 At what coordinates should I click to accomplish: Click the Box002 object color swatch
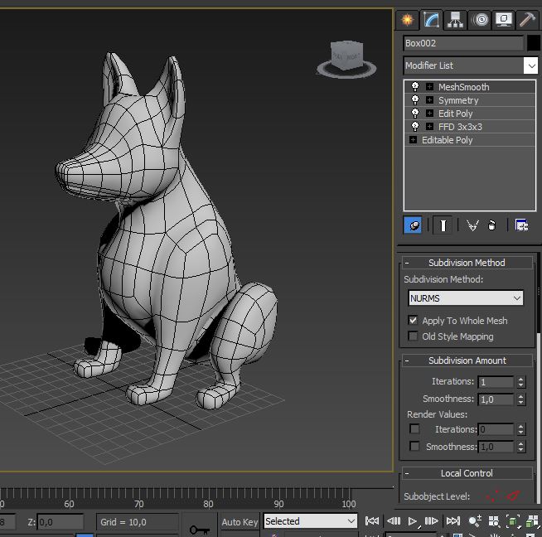[533, 43]
